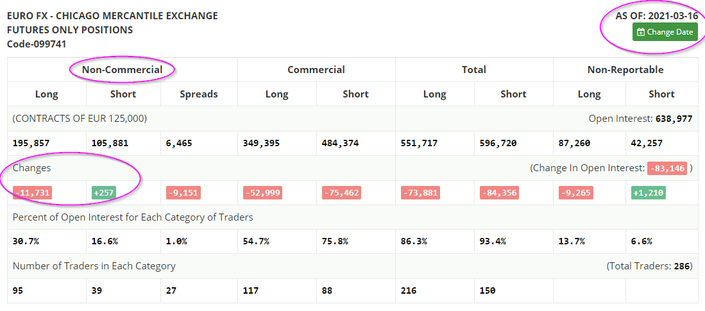Select the Non-Commercial column header
Image resolution: width=705 pixels, height=311 pixels.
point(122,69)
